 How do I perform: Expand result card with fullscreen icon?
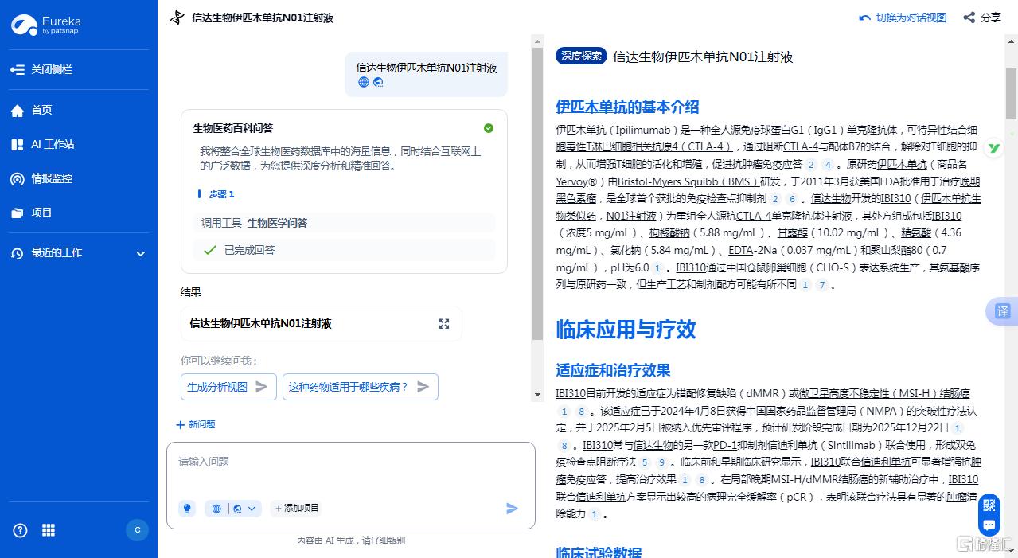coord(444,324)
